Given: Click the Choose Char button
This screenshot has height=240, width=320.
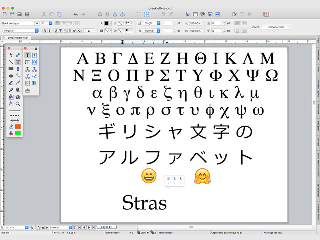Looking at the screenshot, I should click(x=276, y=27).
